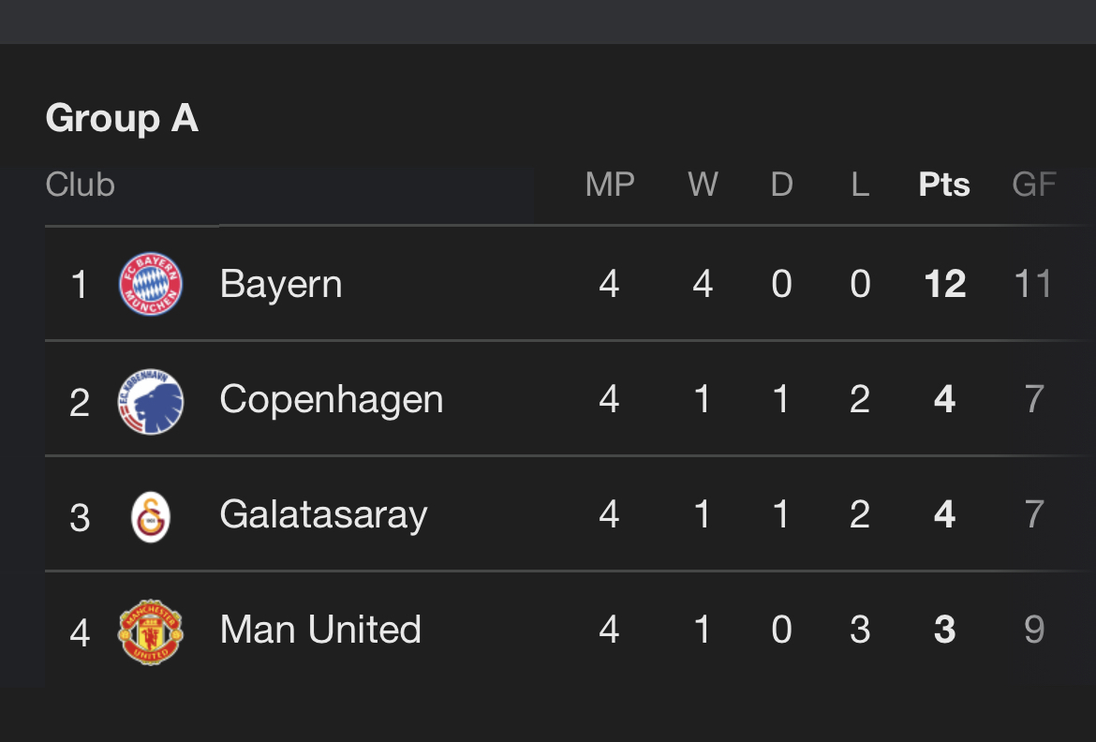Image resolution: width=1096 pixels, height=742 pixels.
Task: Click the FC Copenhagen lion crest
Action: pos(151,401)
